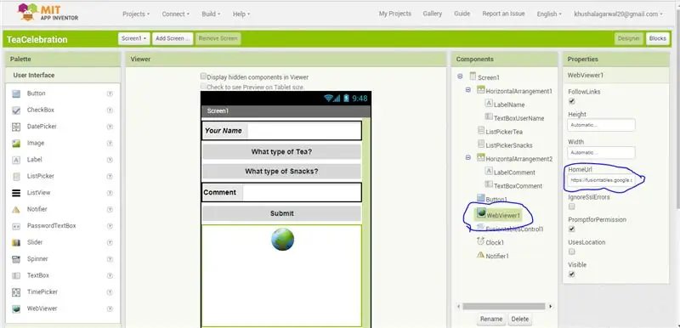680x328 pixels.
Task: Uncheck the FollowLinks checkbox
Action: click(x=571, y=101)
